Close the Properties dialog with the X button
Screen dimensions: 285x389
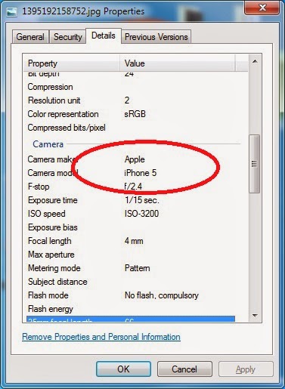click(262, 8)
